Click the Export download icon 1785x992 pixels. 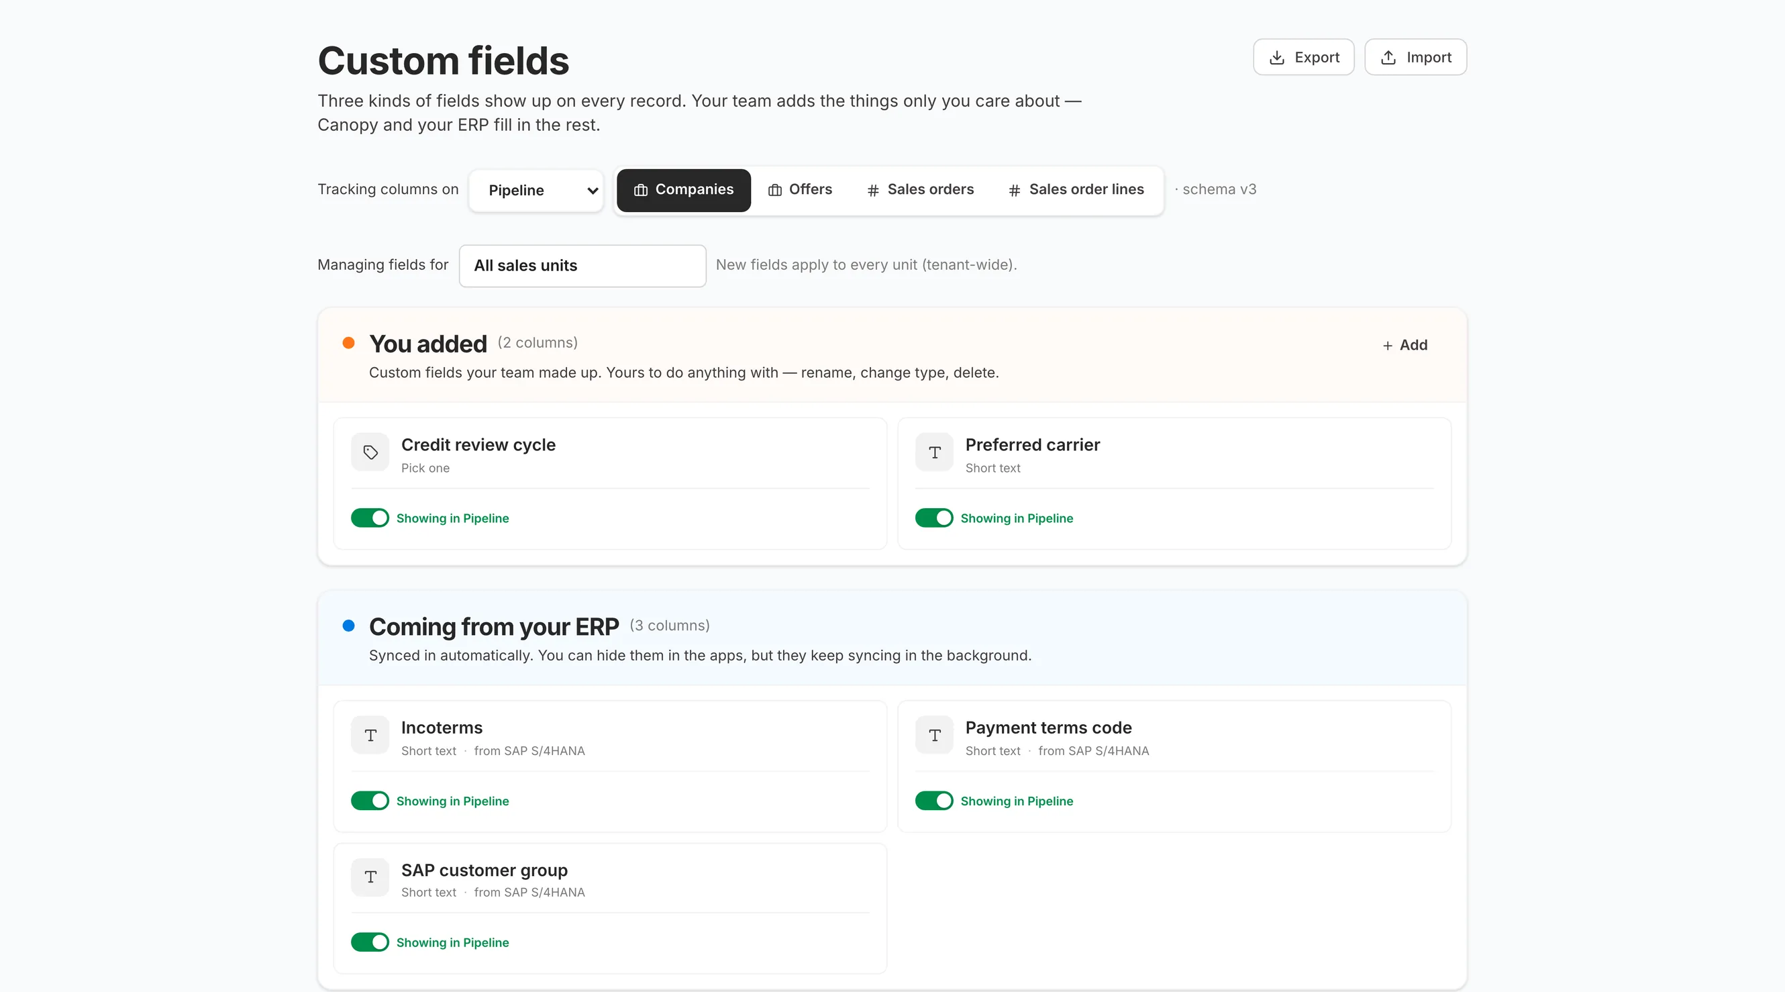[x=1276, y=58]
